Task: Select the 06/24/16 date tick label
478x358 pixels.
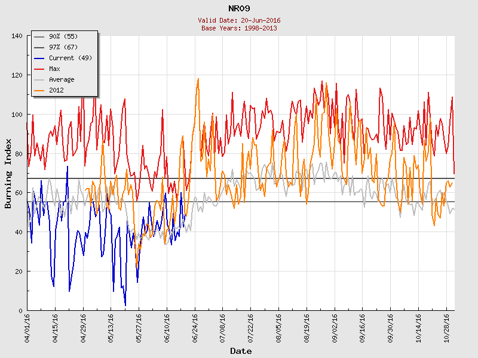Action: (195, 327)
